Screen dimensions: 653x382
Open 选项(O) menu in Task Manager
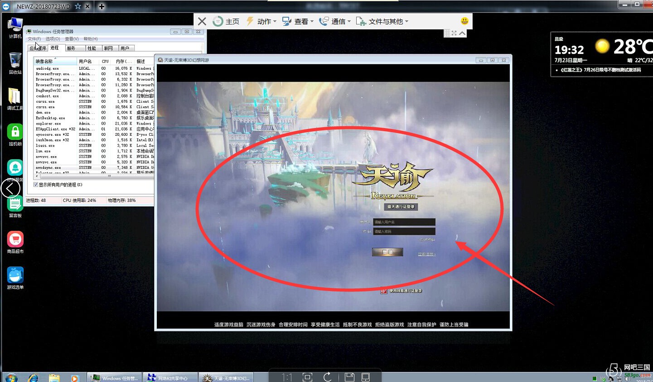click(x=53, y=39)
